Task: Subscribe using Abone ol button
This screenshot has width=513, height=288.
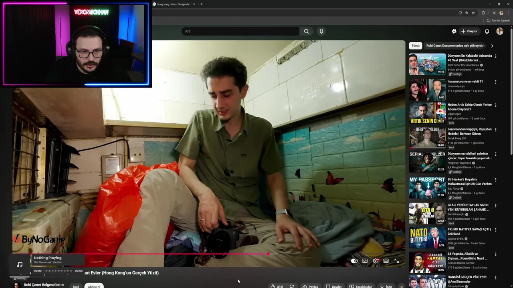Action: pyautogui.click(x=94, y=286)
